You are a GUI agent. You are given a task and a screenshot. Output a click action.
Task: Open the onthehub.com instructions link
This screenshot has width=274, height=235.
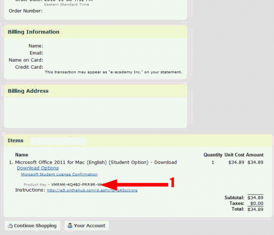[x=92, y=191]
